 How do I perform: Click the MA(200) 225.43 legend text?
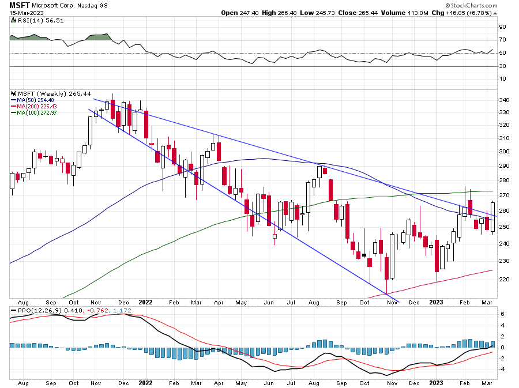pos(37,106)
